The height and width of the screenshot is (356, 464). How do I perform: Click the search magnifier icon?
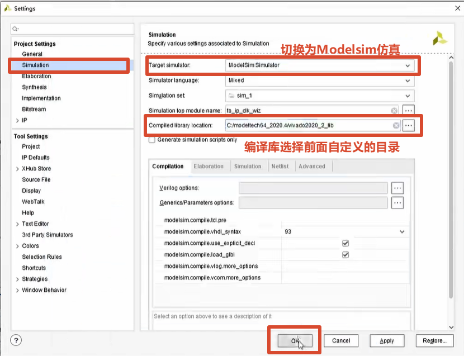pos(16,29)
